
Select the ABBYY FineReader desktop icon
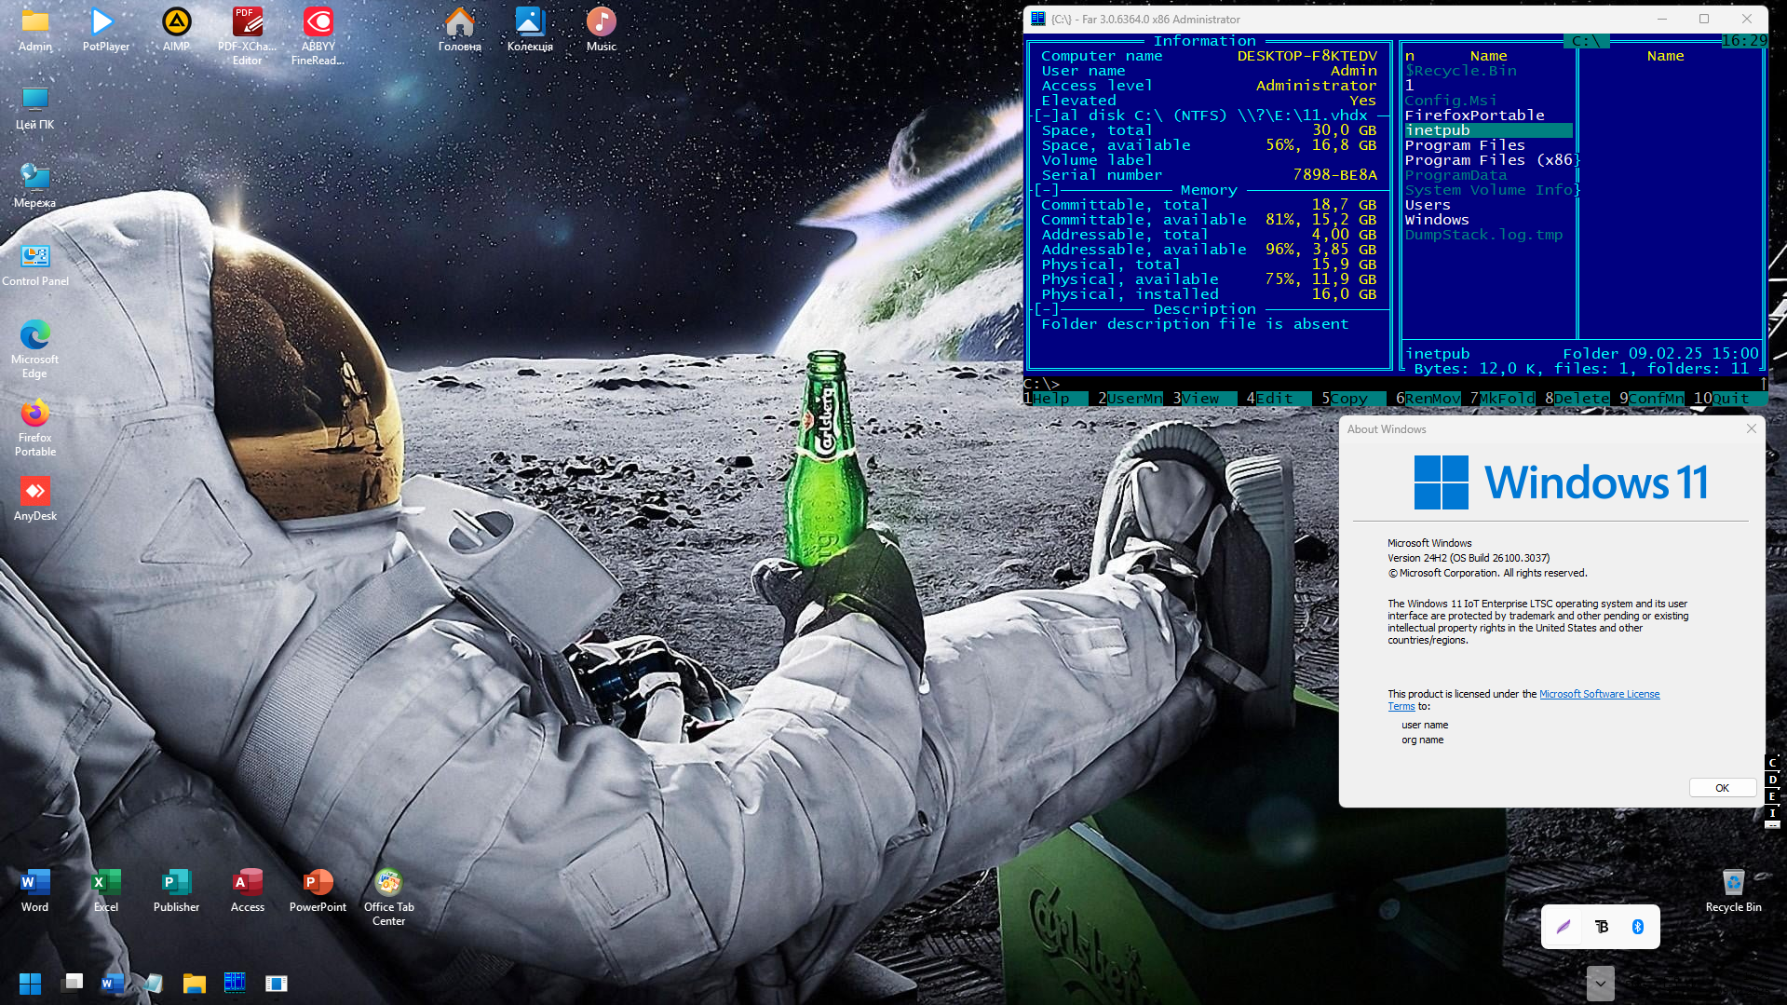click(318, 29)
